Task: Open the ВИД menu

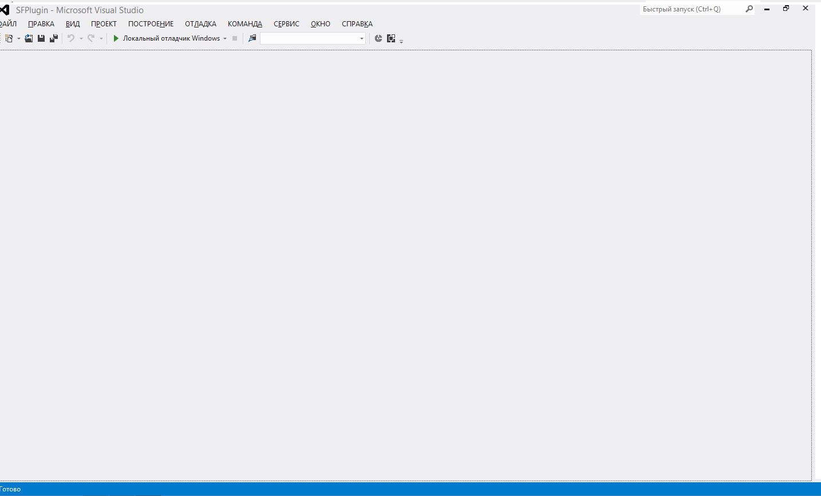Action: coord(73,24)
